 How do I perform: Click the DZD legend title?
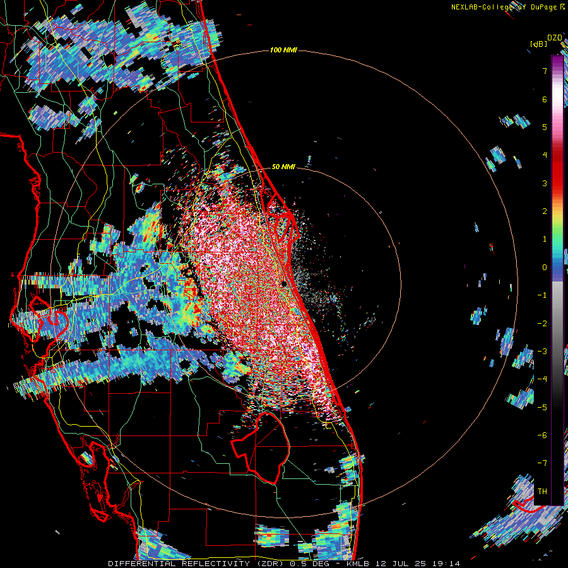pyautogui.click(x=555, y=38)
